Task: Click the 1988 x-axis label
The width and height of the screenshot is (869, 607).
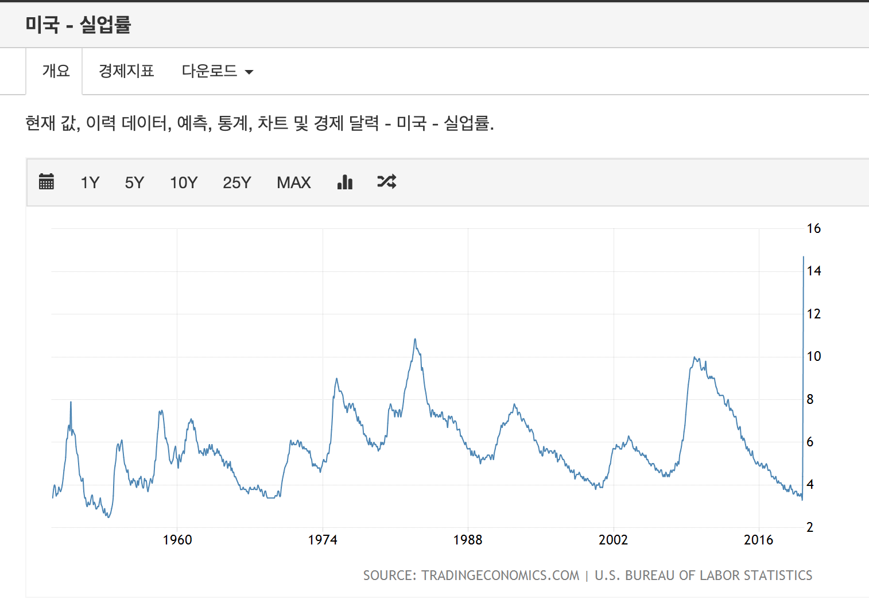Action: tap(468, 540)
